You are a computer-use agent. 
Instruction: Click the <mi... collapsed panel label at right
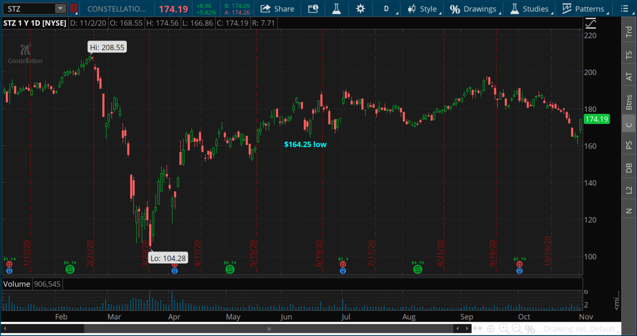(x=616, y=301)
